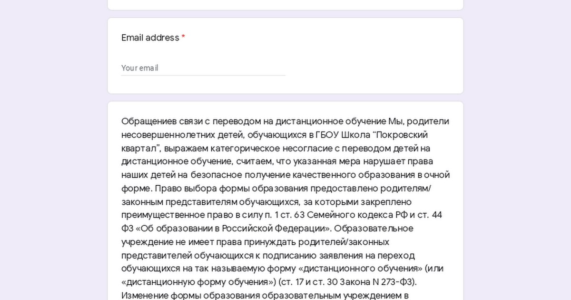
Task: Click the line starting 'Изменение формы образования'
Action: pos(265,295)
